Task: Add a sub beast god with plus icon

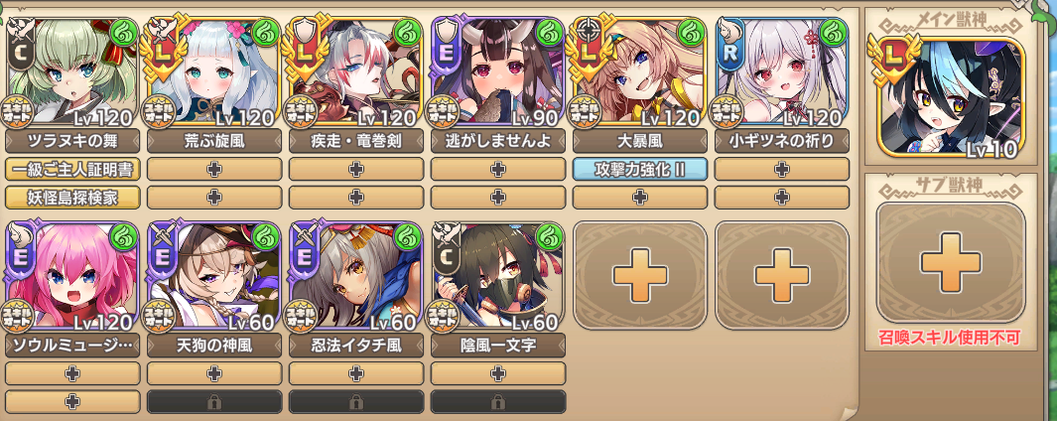Action: [x=951, y=262]
